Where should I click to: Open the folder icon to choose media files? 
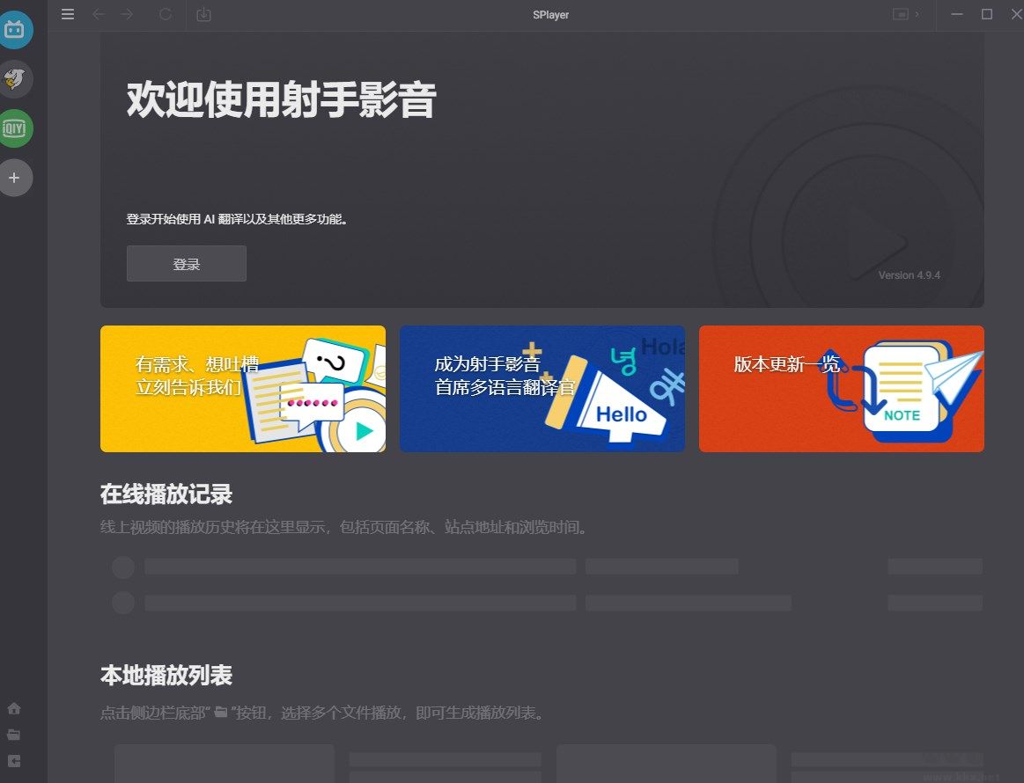(13, 734)
